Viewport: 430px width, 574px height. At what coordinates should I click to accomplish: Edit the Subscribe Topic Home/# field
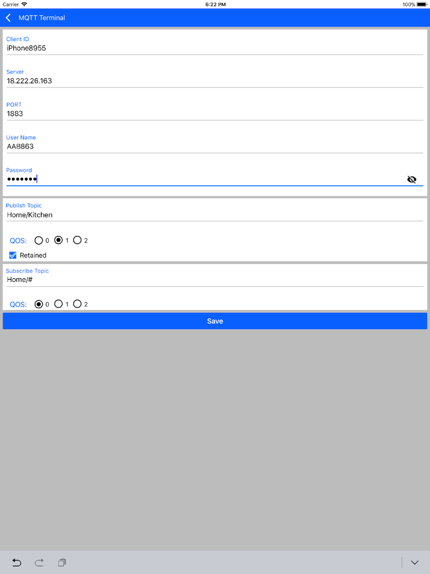(x=215, y=280)
